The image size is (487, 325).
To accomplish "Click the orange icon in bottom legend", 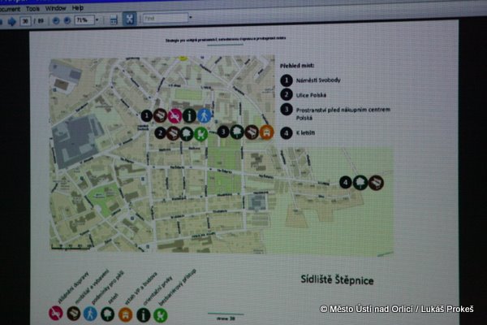I will [x=126, y=314].
